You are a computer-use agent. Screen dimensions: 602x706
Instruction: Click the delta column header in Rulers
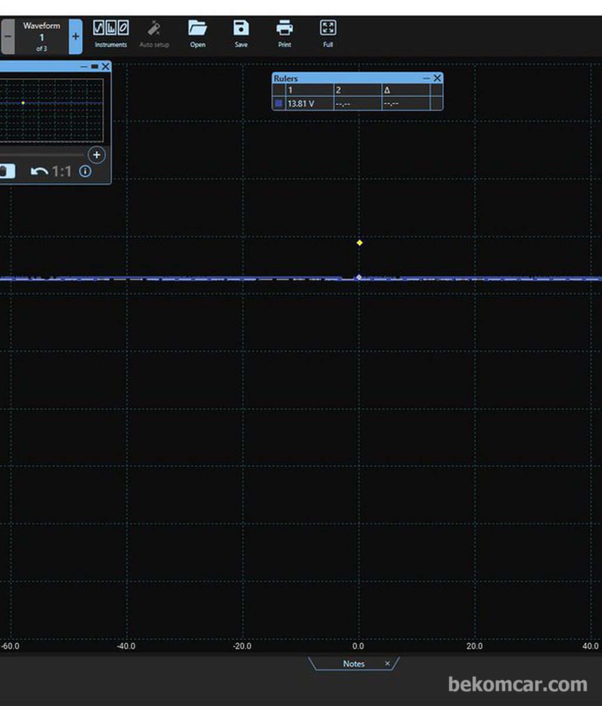click(x=405, y=90)
